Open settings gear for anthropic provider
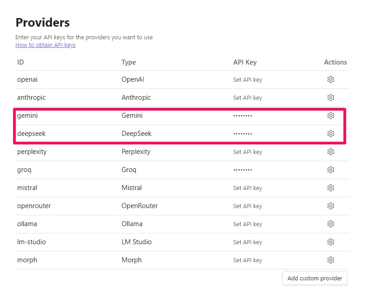The height and width of the screenshot is (297, 366). coord(330,97)
